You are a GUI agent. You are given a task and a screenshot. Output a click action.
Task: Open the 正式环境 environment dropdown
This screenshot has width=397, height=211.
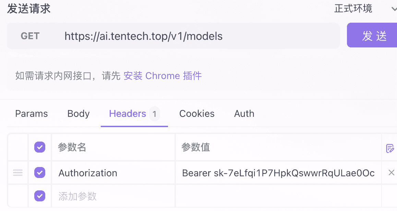pyautogui.click(x=364, y=9)
